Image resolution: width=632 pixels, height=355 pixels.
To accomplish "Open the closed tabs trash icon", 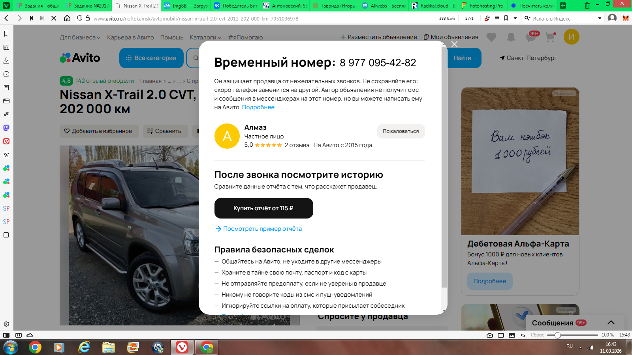I will pos(587,6).
